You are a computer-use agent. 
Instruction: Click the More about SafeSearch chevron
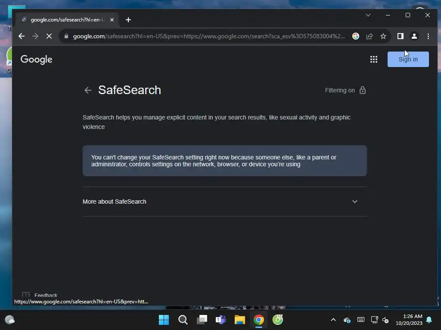[x=355, y=202]
